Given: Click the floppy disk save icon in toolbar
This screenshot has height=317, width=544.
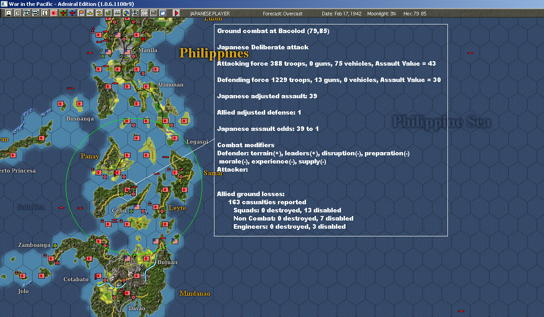Looking at the screenshot, I should point(9,14).
